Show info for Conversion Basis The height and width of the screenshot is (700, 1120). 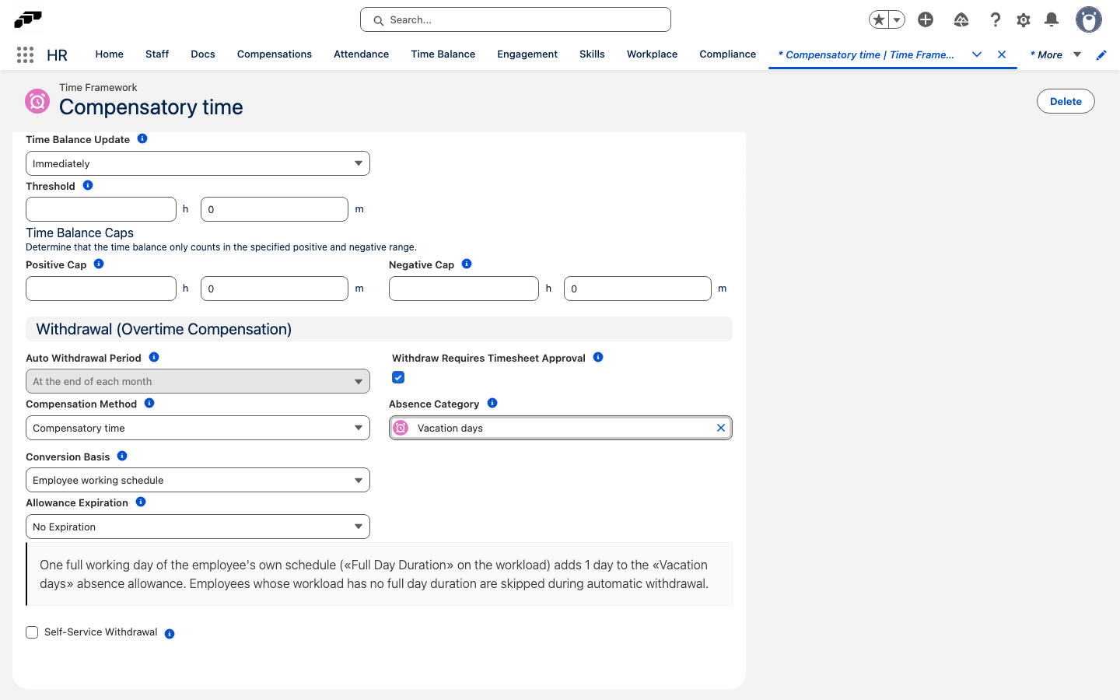click(x=122, y=456)
